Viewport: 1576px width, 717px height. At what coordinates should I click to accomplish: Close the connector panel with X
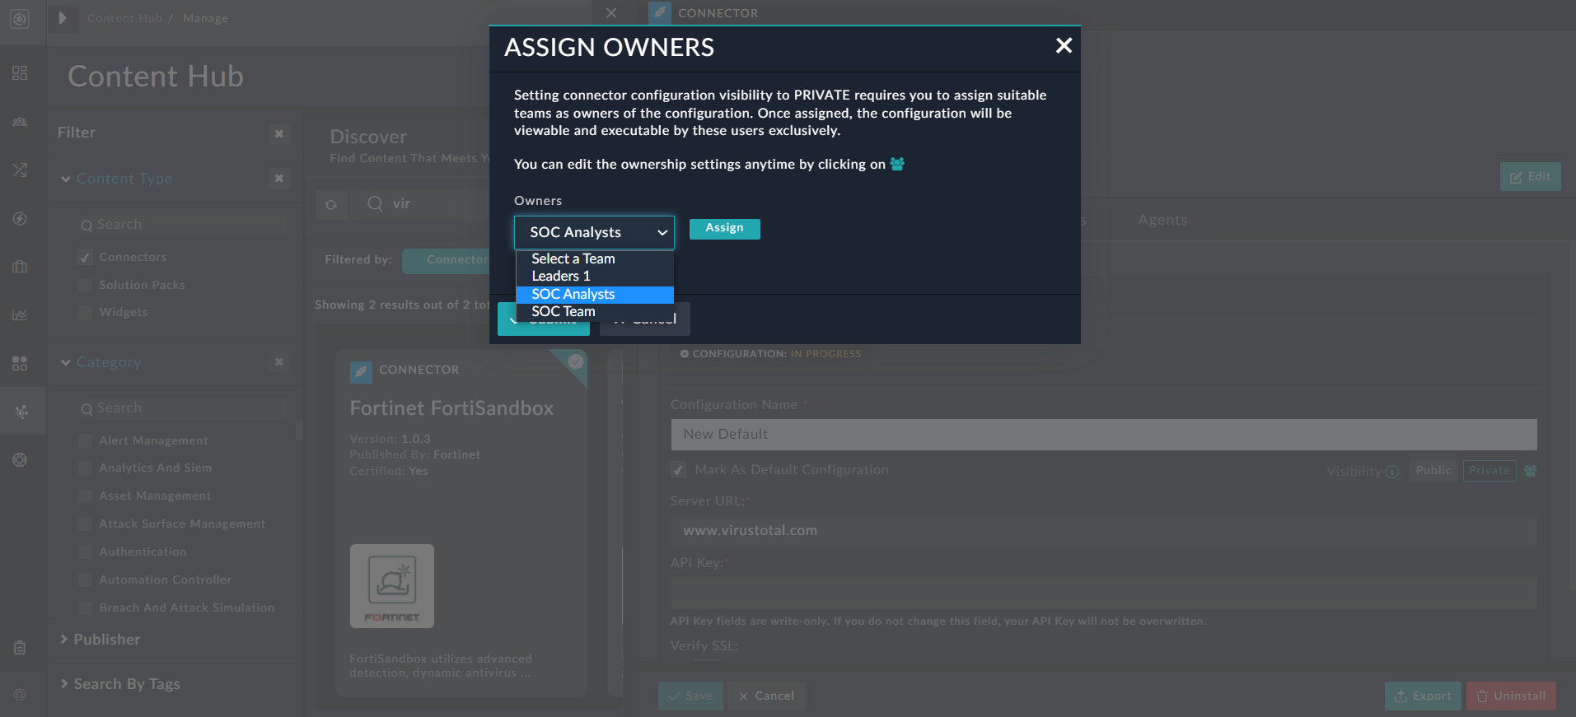(611, 13)
